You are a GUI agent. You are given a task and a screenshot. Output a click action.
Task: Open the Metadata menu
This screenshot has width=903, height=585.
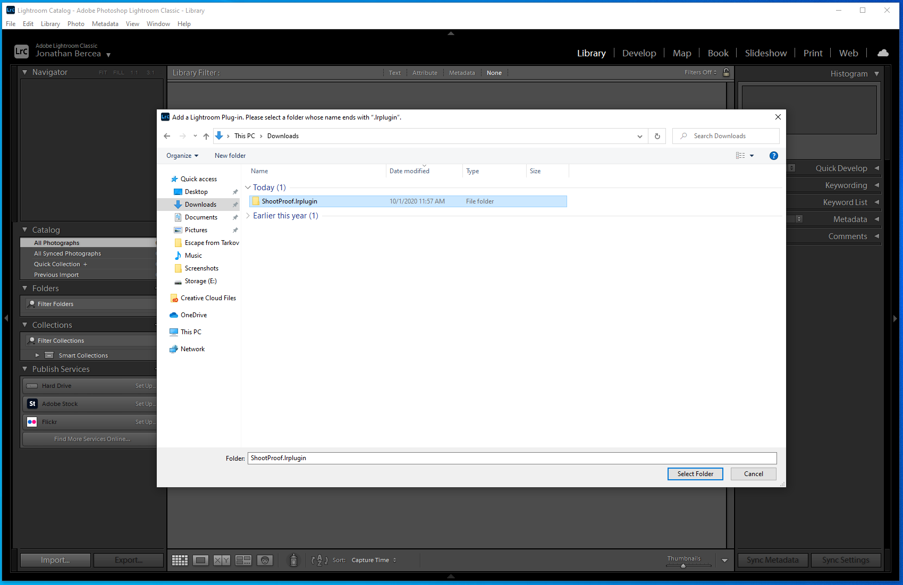pos(105,24)
